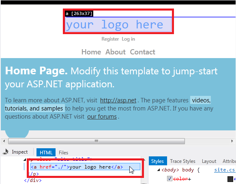Follow the http://asp.net link
This screenshot has width=236, height=184.
pos(118,100)
